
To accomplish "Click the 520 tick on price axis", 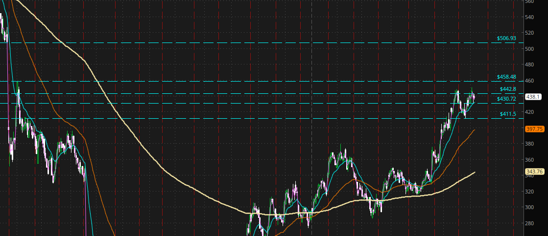I will point(529,33).
